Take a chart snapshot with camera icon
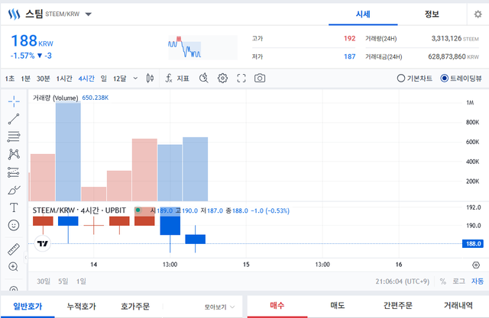This screenshot has height=318, width=489. pyautogui.click(x=260, y=78)
